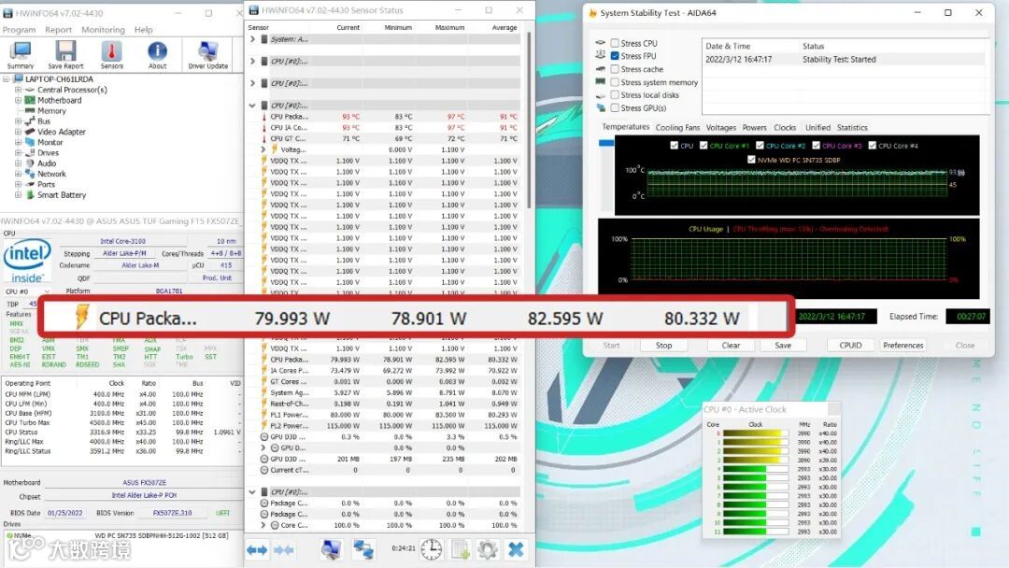Click the Stress system memory icon
The width and height of the screenshot is (1009, 568).
coord(601,82)
